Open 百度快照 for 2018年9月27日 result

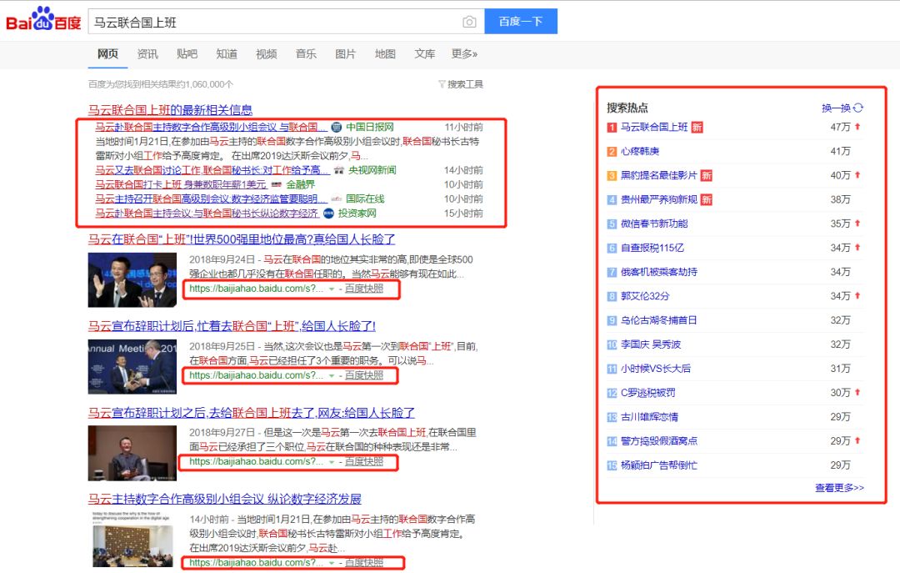point(364,461)
